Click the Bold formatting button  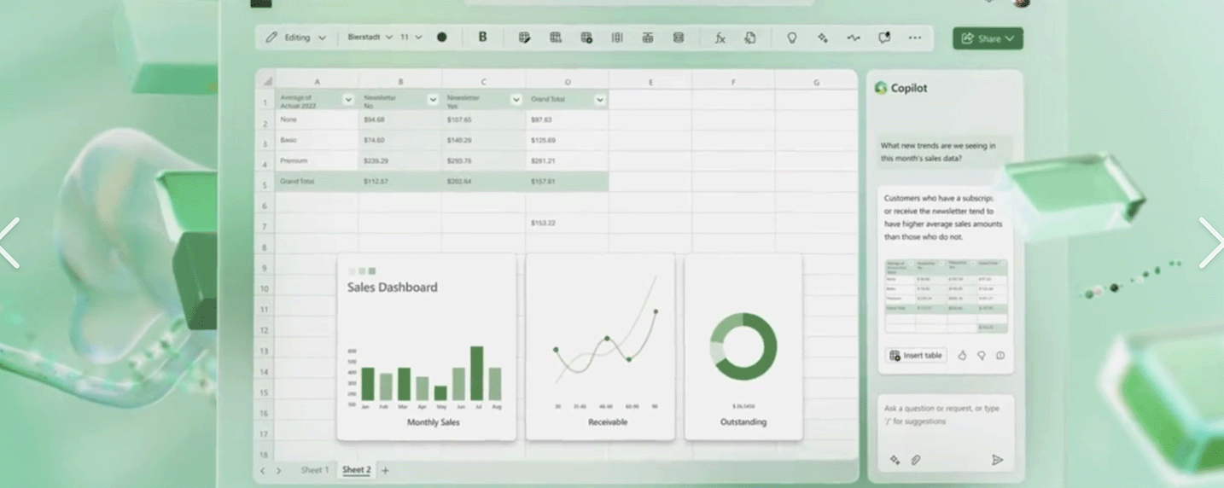point(482,38)
